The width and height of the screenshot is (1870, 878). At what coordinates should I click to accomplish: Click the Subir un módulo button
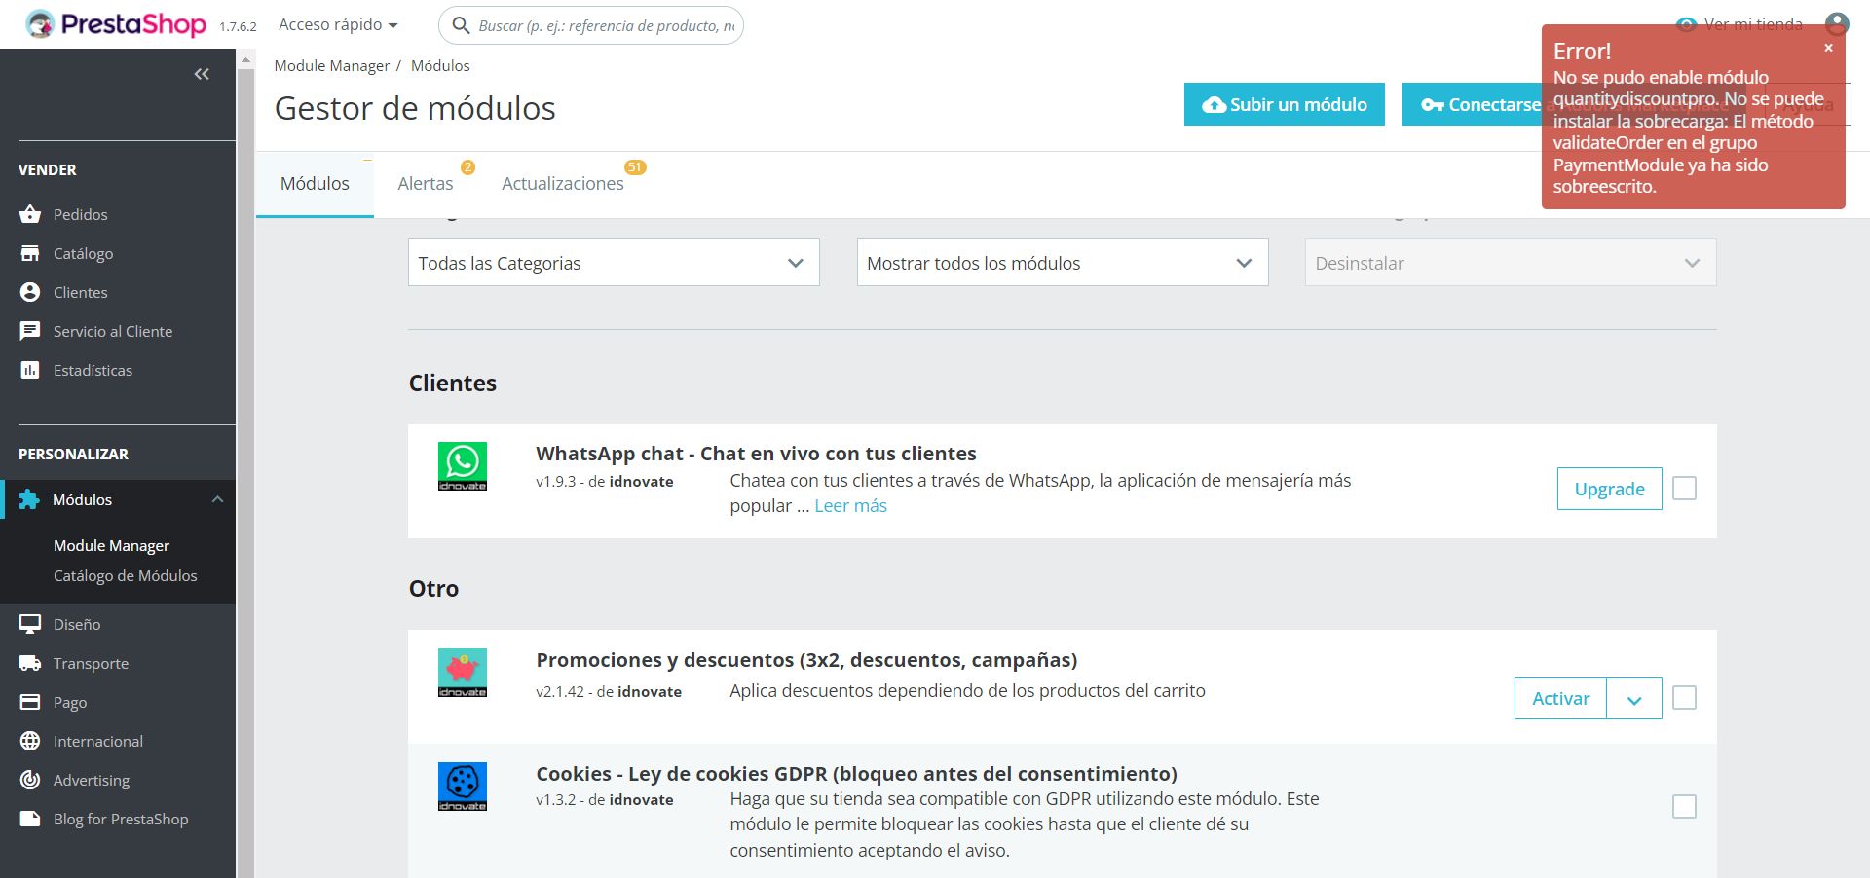pos(1285,104)
